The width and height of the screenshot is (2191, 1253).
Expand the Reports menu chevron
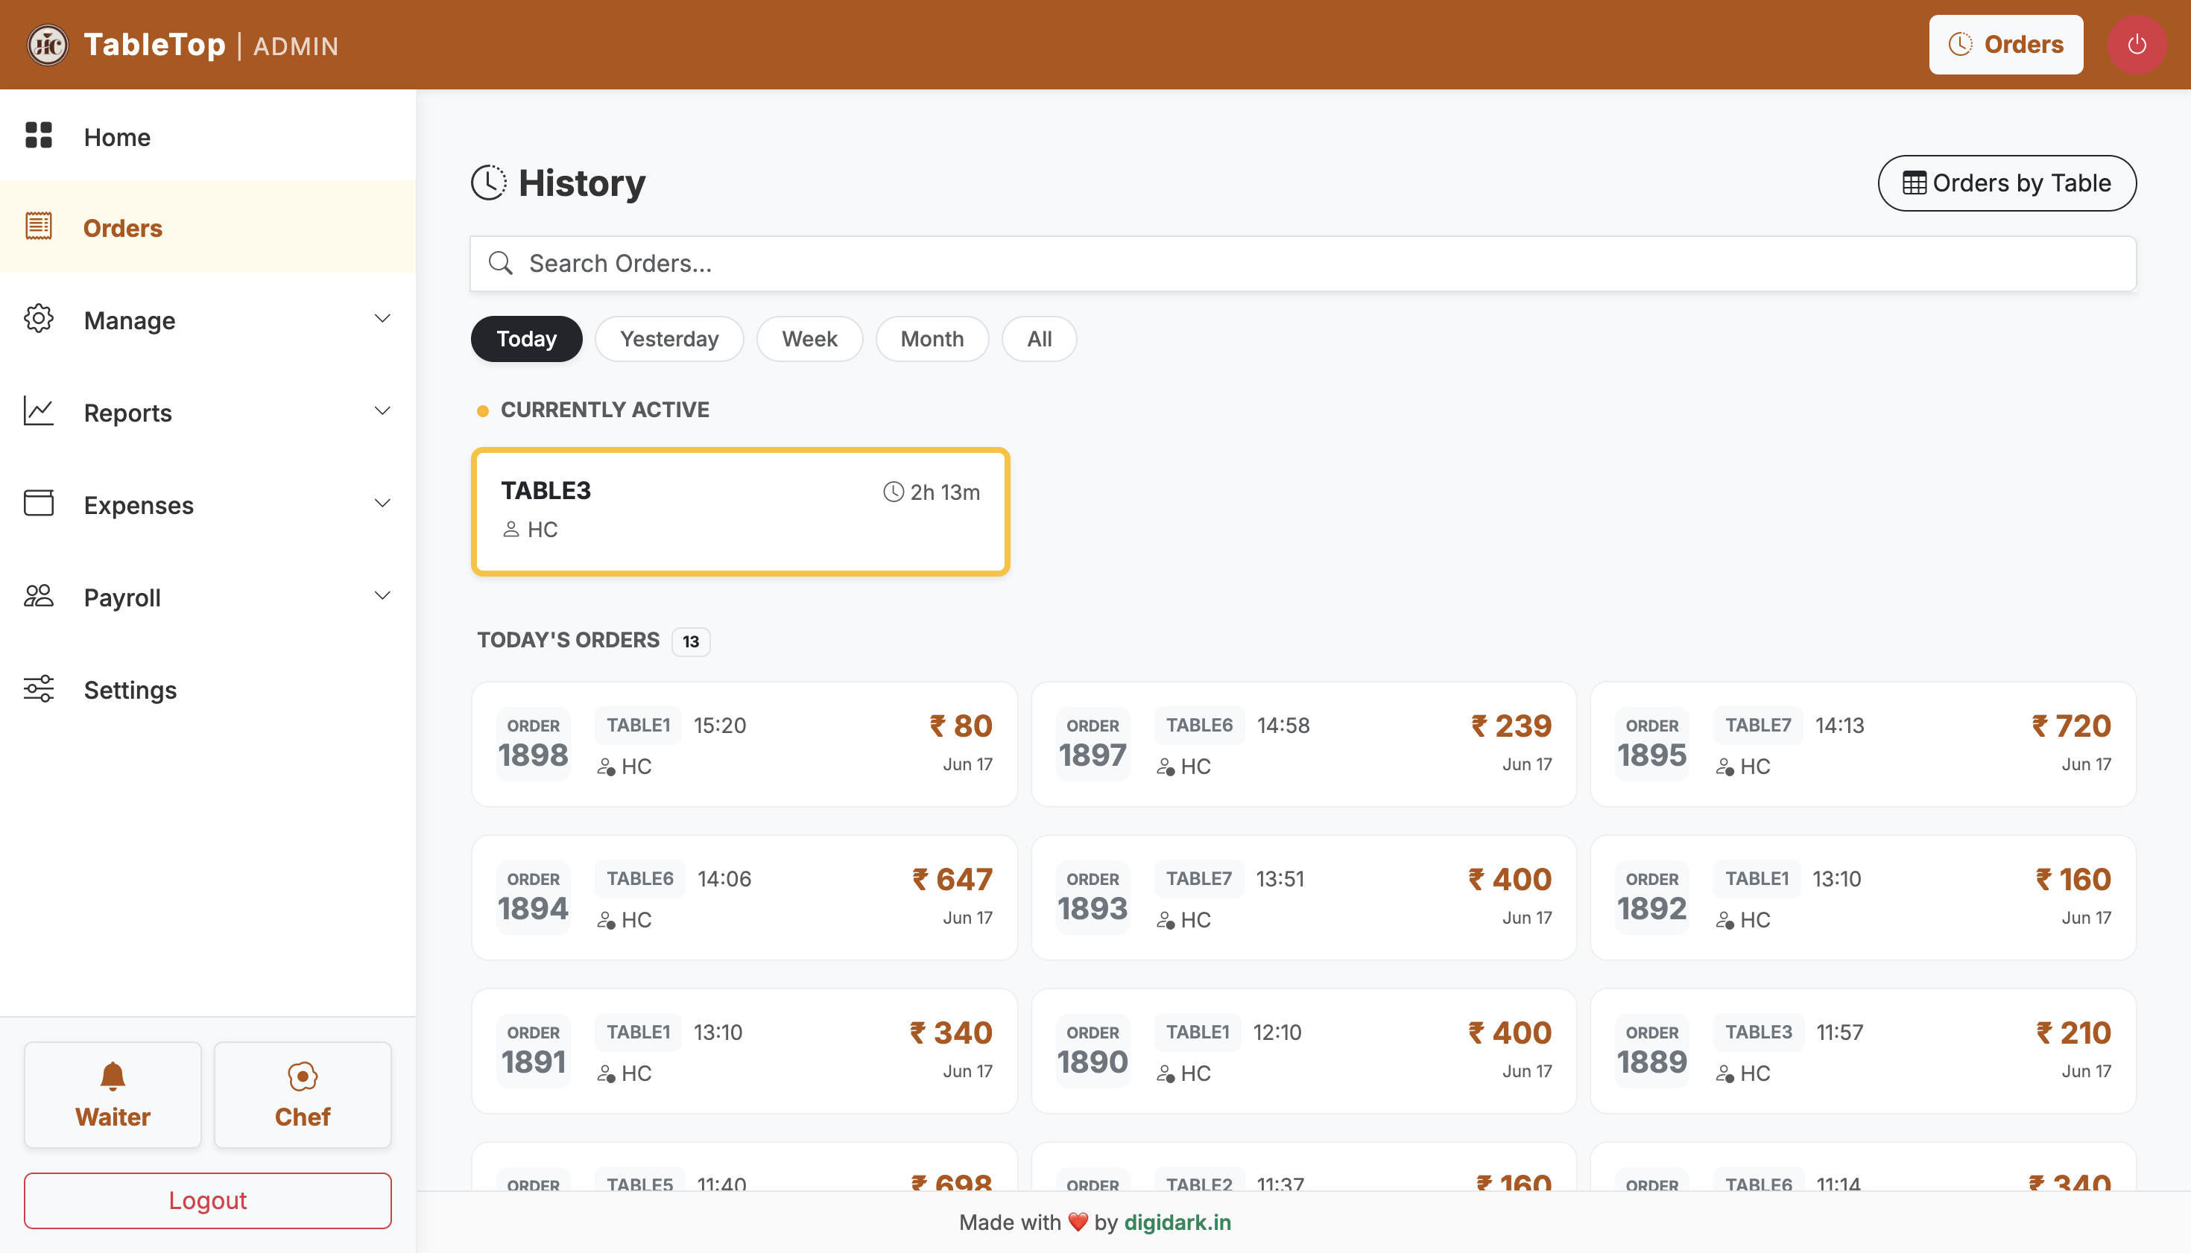(x=382, y=410)
